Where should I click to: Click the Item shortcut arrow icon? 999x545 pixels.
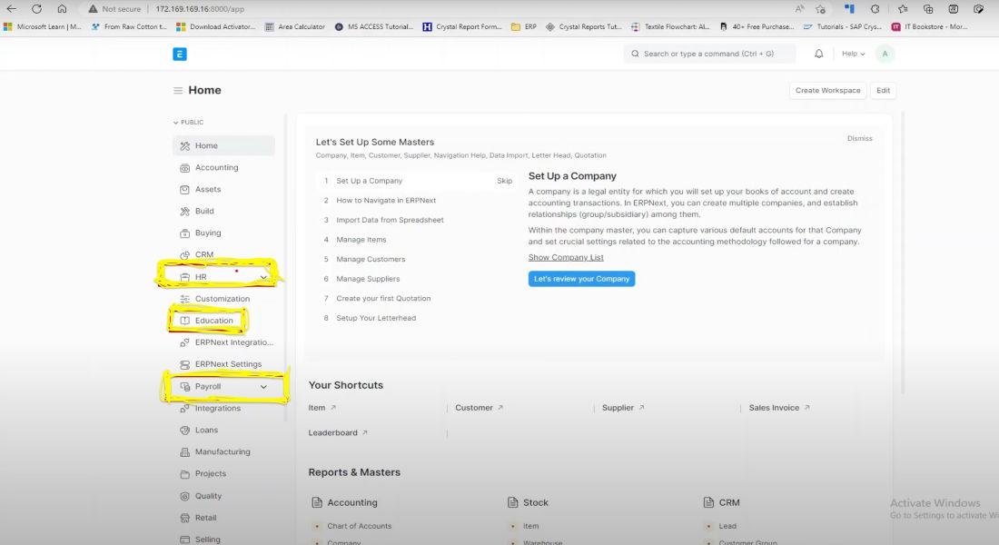[x=333, y=407]
